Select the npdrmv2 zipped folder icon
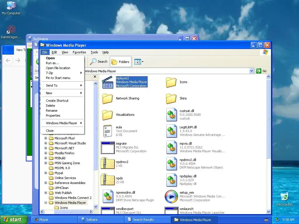The image size is (299, 224). coord(107,163)
